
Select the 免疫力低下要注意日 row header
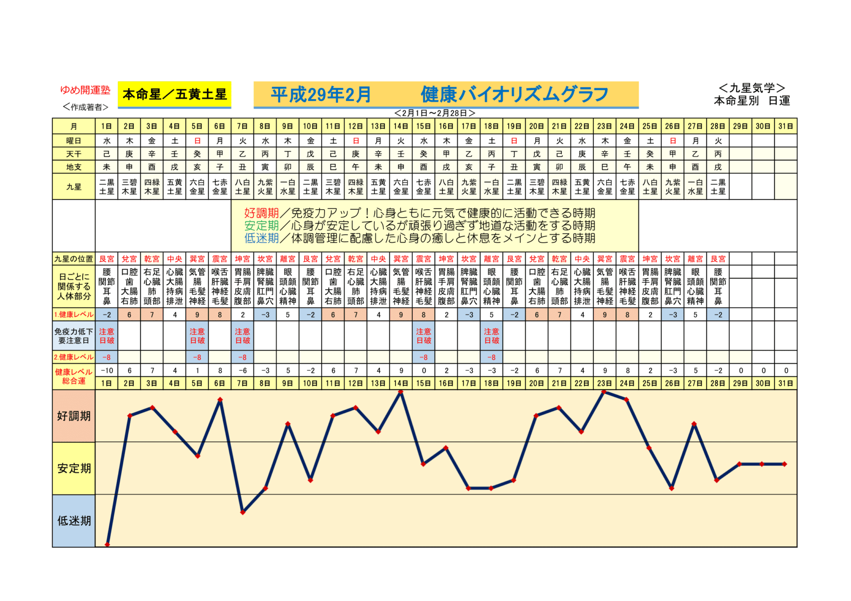(74, 336)
